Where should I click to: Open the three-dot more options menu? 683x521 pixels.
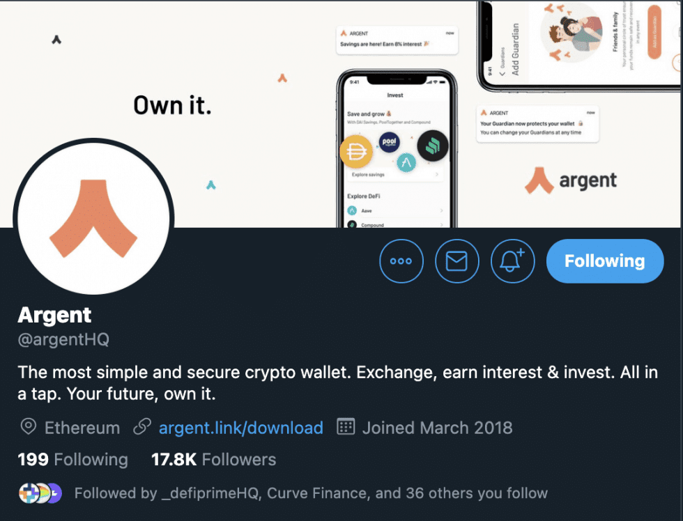click(x=401, y=261)
